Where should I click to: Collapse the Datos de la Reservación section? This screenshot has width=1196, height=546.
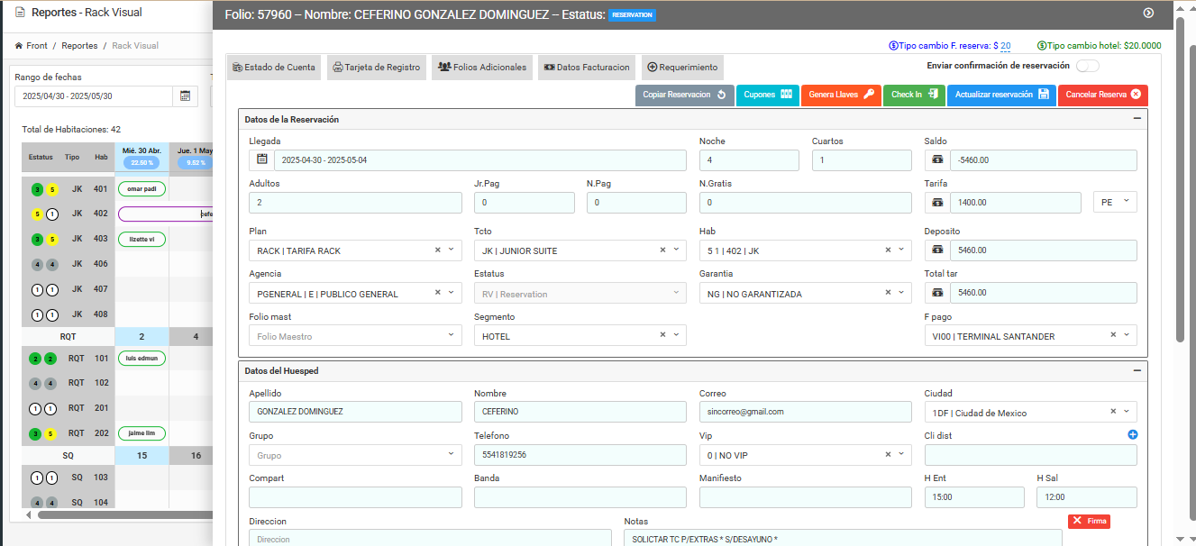1137,118
